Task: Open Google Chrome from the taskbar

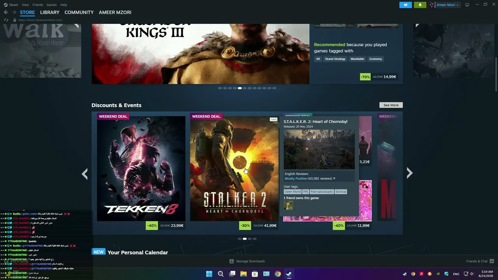Action: (278, 274)
